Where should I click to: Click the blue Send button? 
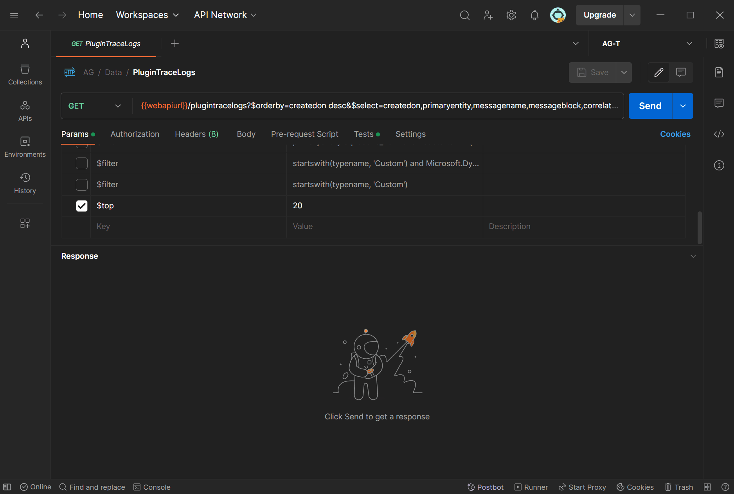650,106
